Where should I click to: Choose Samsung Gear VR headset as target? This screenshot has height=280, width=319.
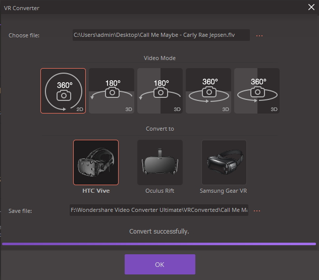224,162
